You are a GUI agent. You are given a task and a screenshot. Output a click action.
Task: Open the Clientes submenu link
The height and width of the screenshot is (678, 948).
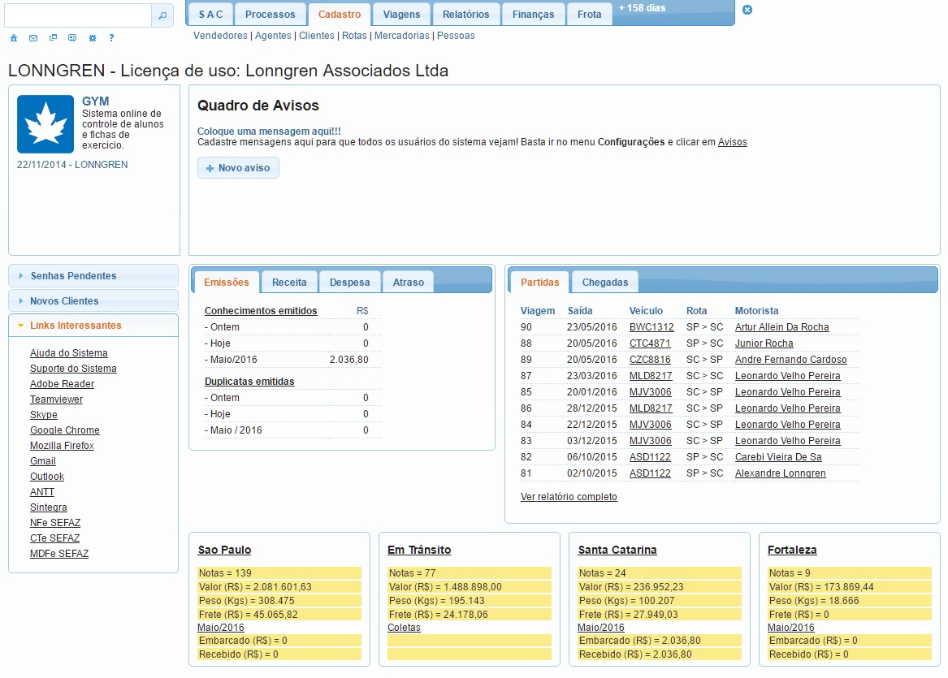[x=317, y=36]
